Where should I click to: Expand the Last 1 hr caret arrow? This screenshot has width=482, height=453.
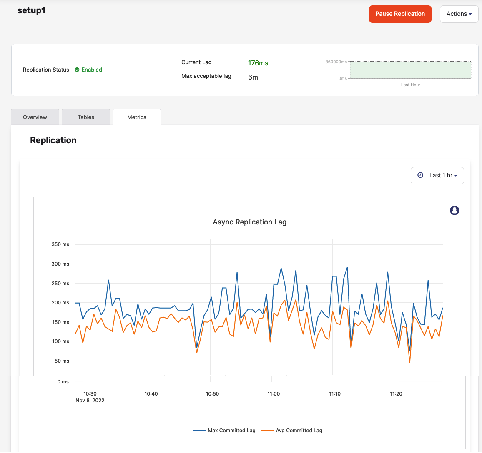456,176
